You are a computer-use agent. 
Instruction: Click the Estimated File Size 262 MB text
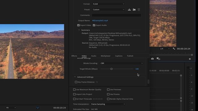(x=85, y=109)
